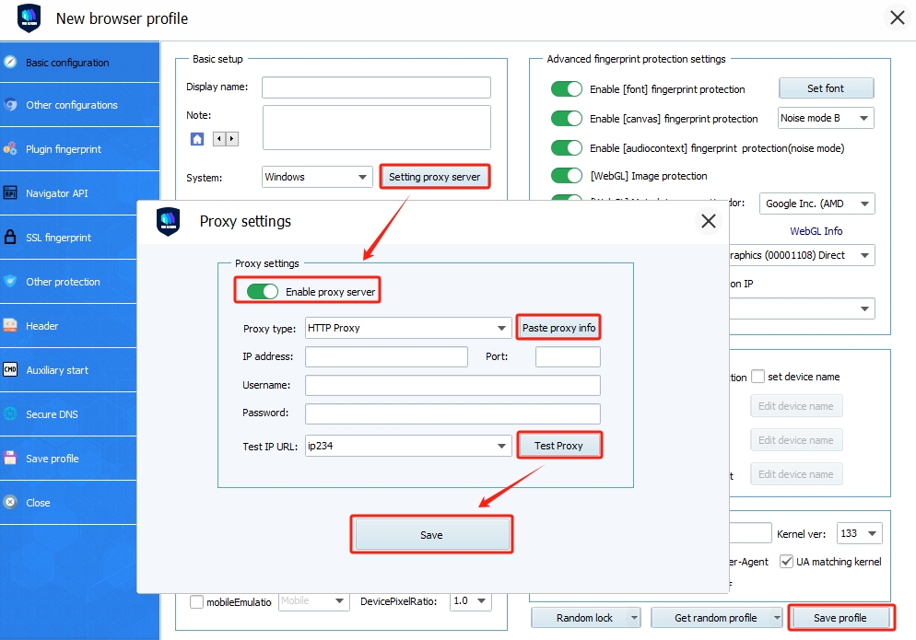This screenshot has width=916, height=640.
Task: Click the IP address input field
Action: pyautogui.click(x=386, y=357)
